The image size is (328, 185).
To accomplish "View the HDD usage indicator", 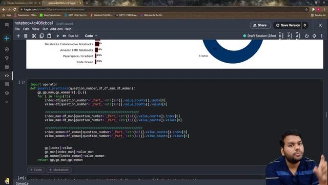I will 280,36.
